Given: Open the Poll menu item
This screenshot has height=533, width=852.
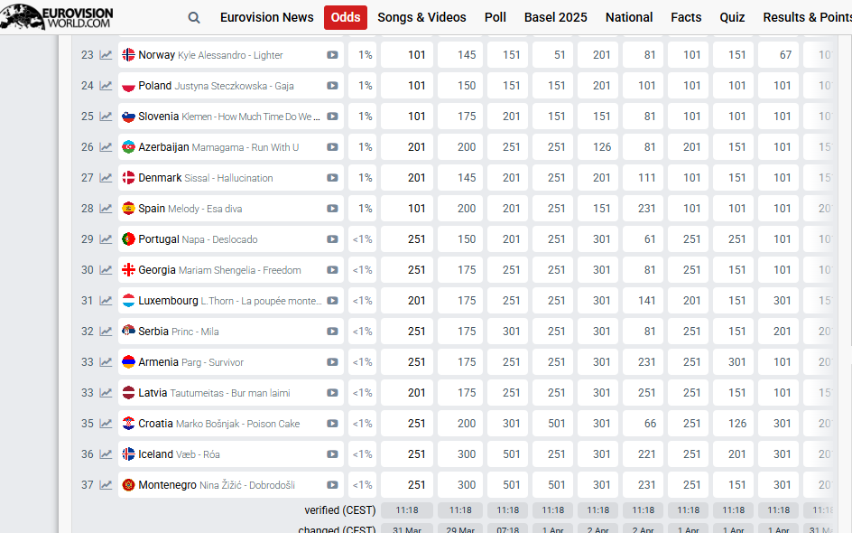Looking at the screenshot, I should (495, 17).
